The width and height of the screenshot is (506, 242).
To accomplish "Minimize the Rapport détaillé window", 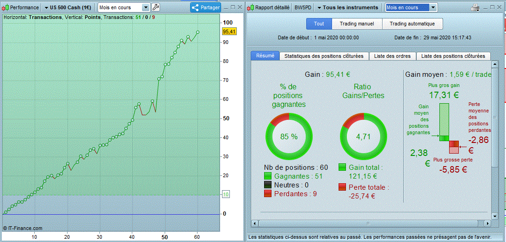I will click(x=486, y=7).
